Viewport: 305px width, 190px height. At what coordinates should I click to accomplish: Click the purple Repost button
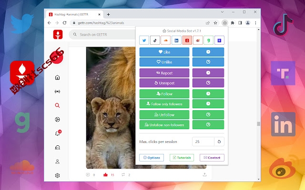coord(164,73)
